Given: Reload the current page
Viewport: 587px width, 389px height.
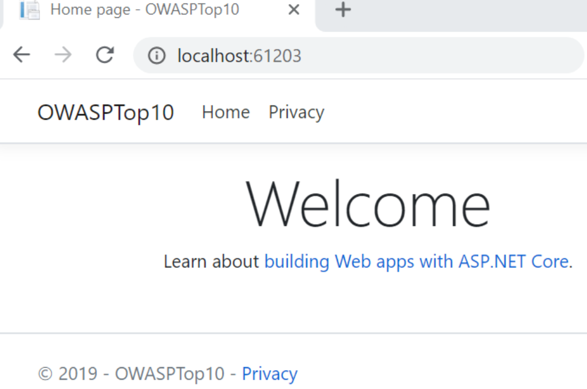Looking at the screenshot, I should pos(105,55).
